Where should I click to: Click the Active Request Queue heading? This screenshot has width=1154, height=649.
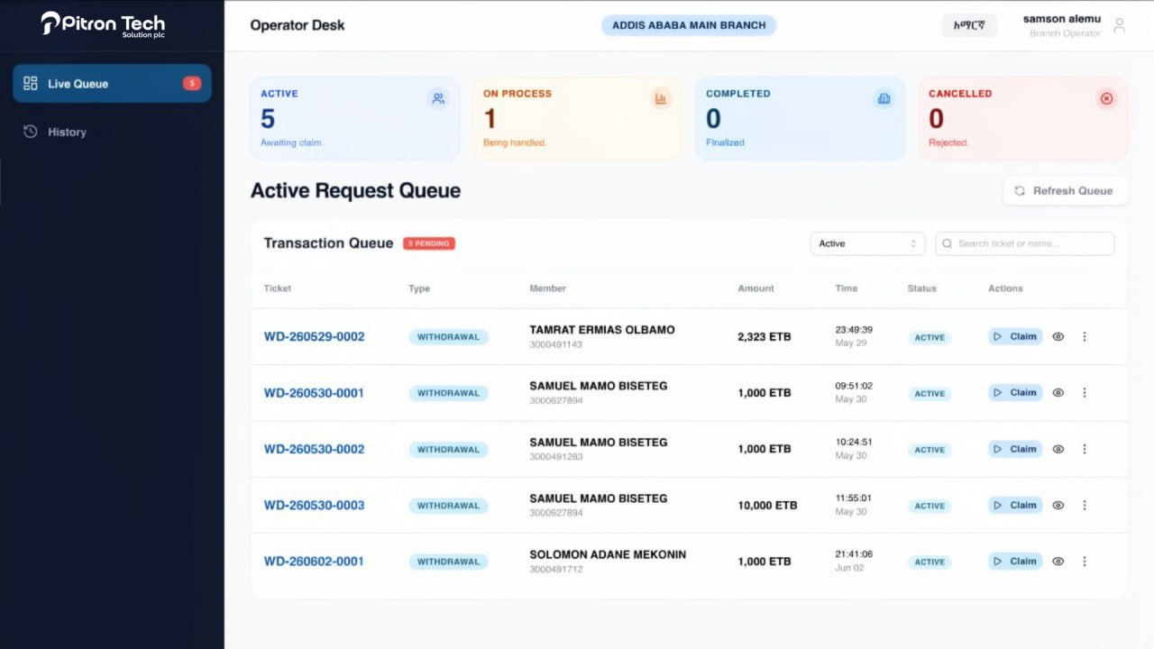coord(355,190)
